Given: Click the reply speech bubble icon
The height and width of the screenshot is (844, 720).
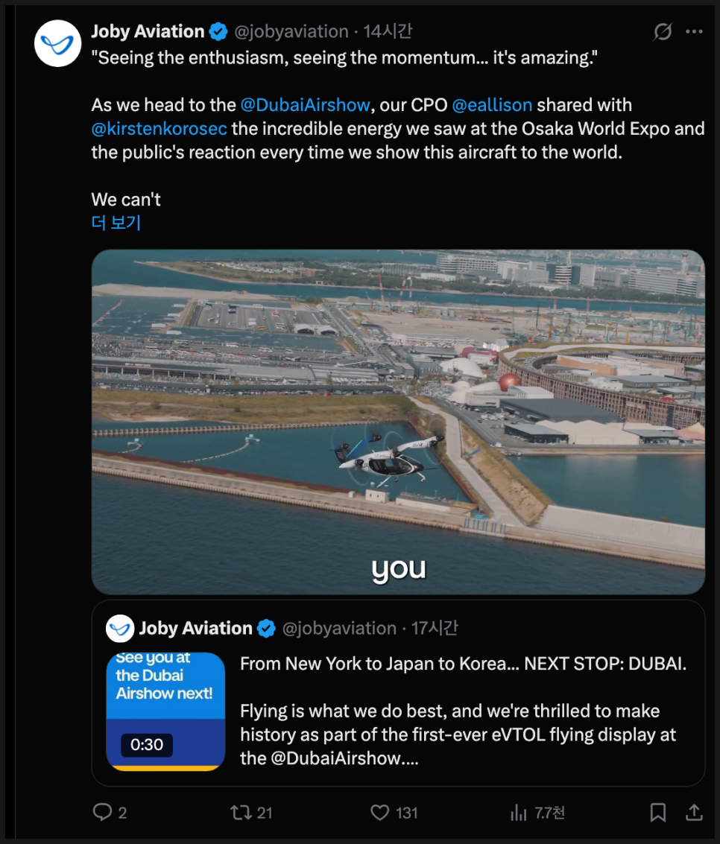Looking at the screenshot, I should tap(102, 812).
